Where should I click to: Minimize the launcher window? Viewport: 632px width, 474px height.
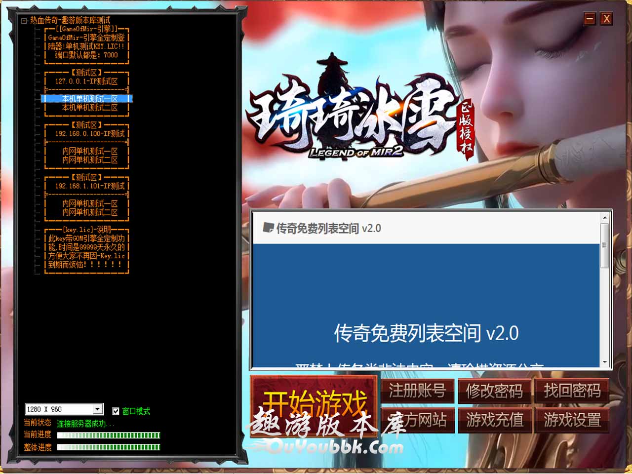590,19
